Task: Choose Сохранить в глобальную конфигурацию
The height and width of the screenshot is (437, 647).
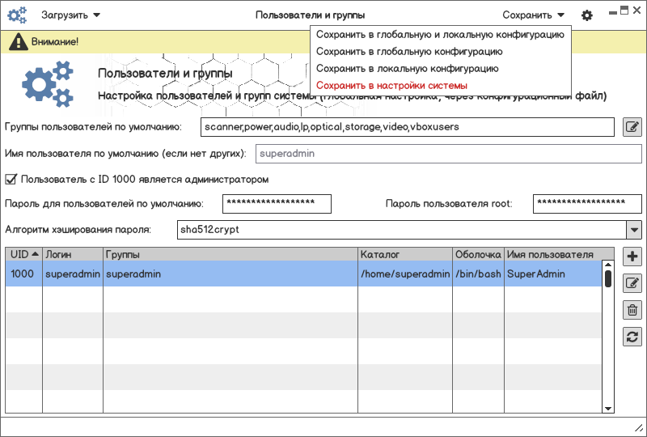Action: click(409, 52)
